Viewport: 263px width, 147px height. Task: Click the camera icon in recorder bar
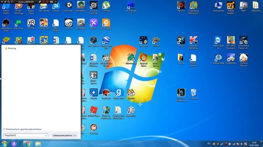(x=51, y=2)
